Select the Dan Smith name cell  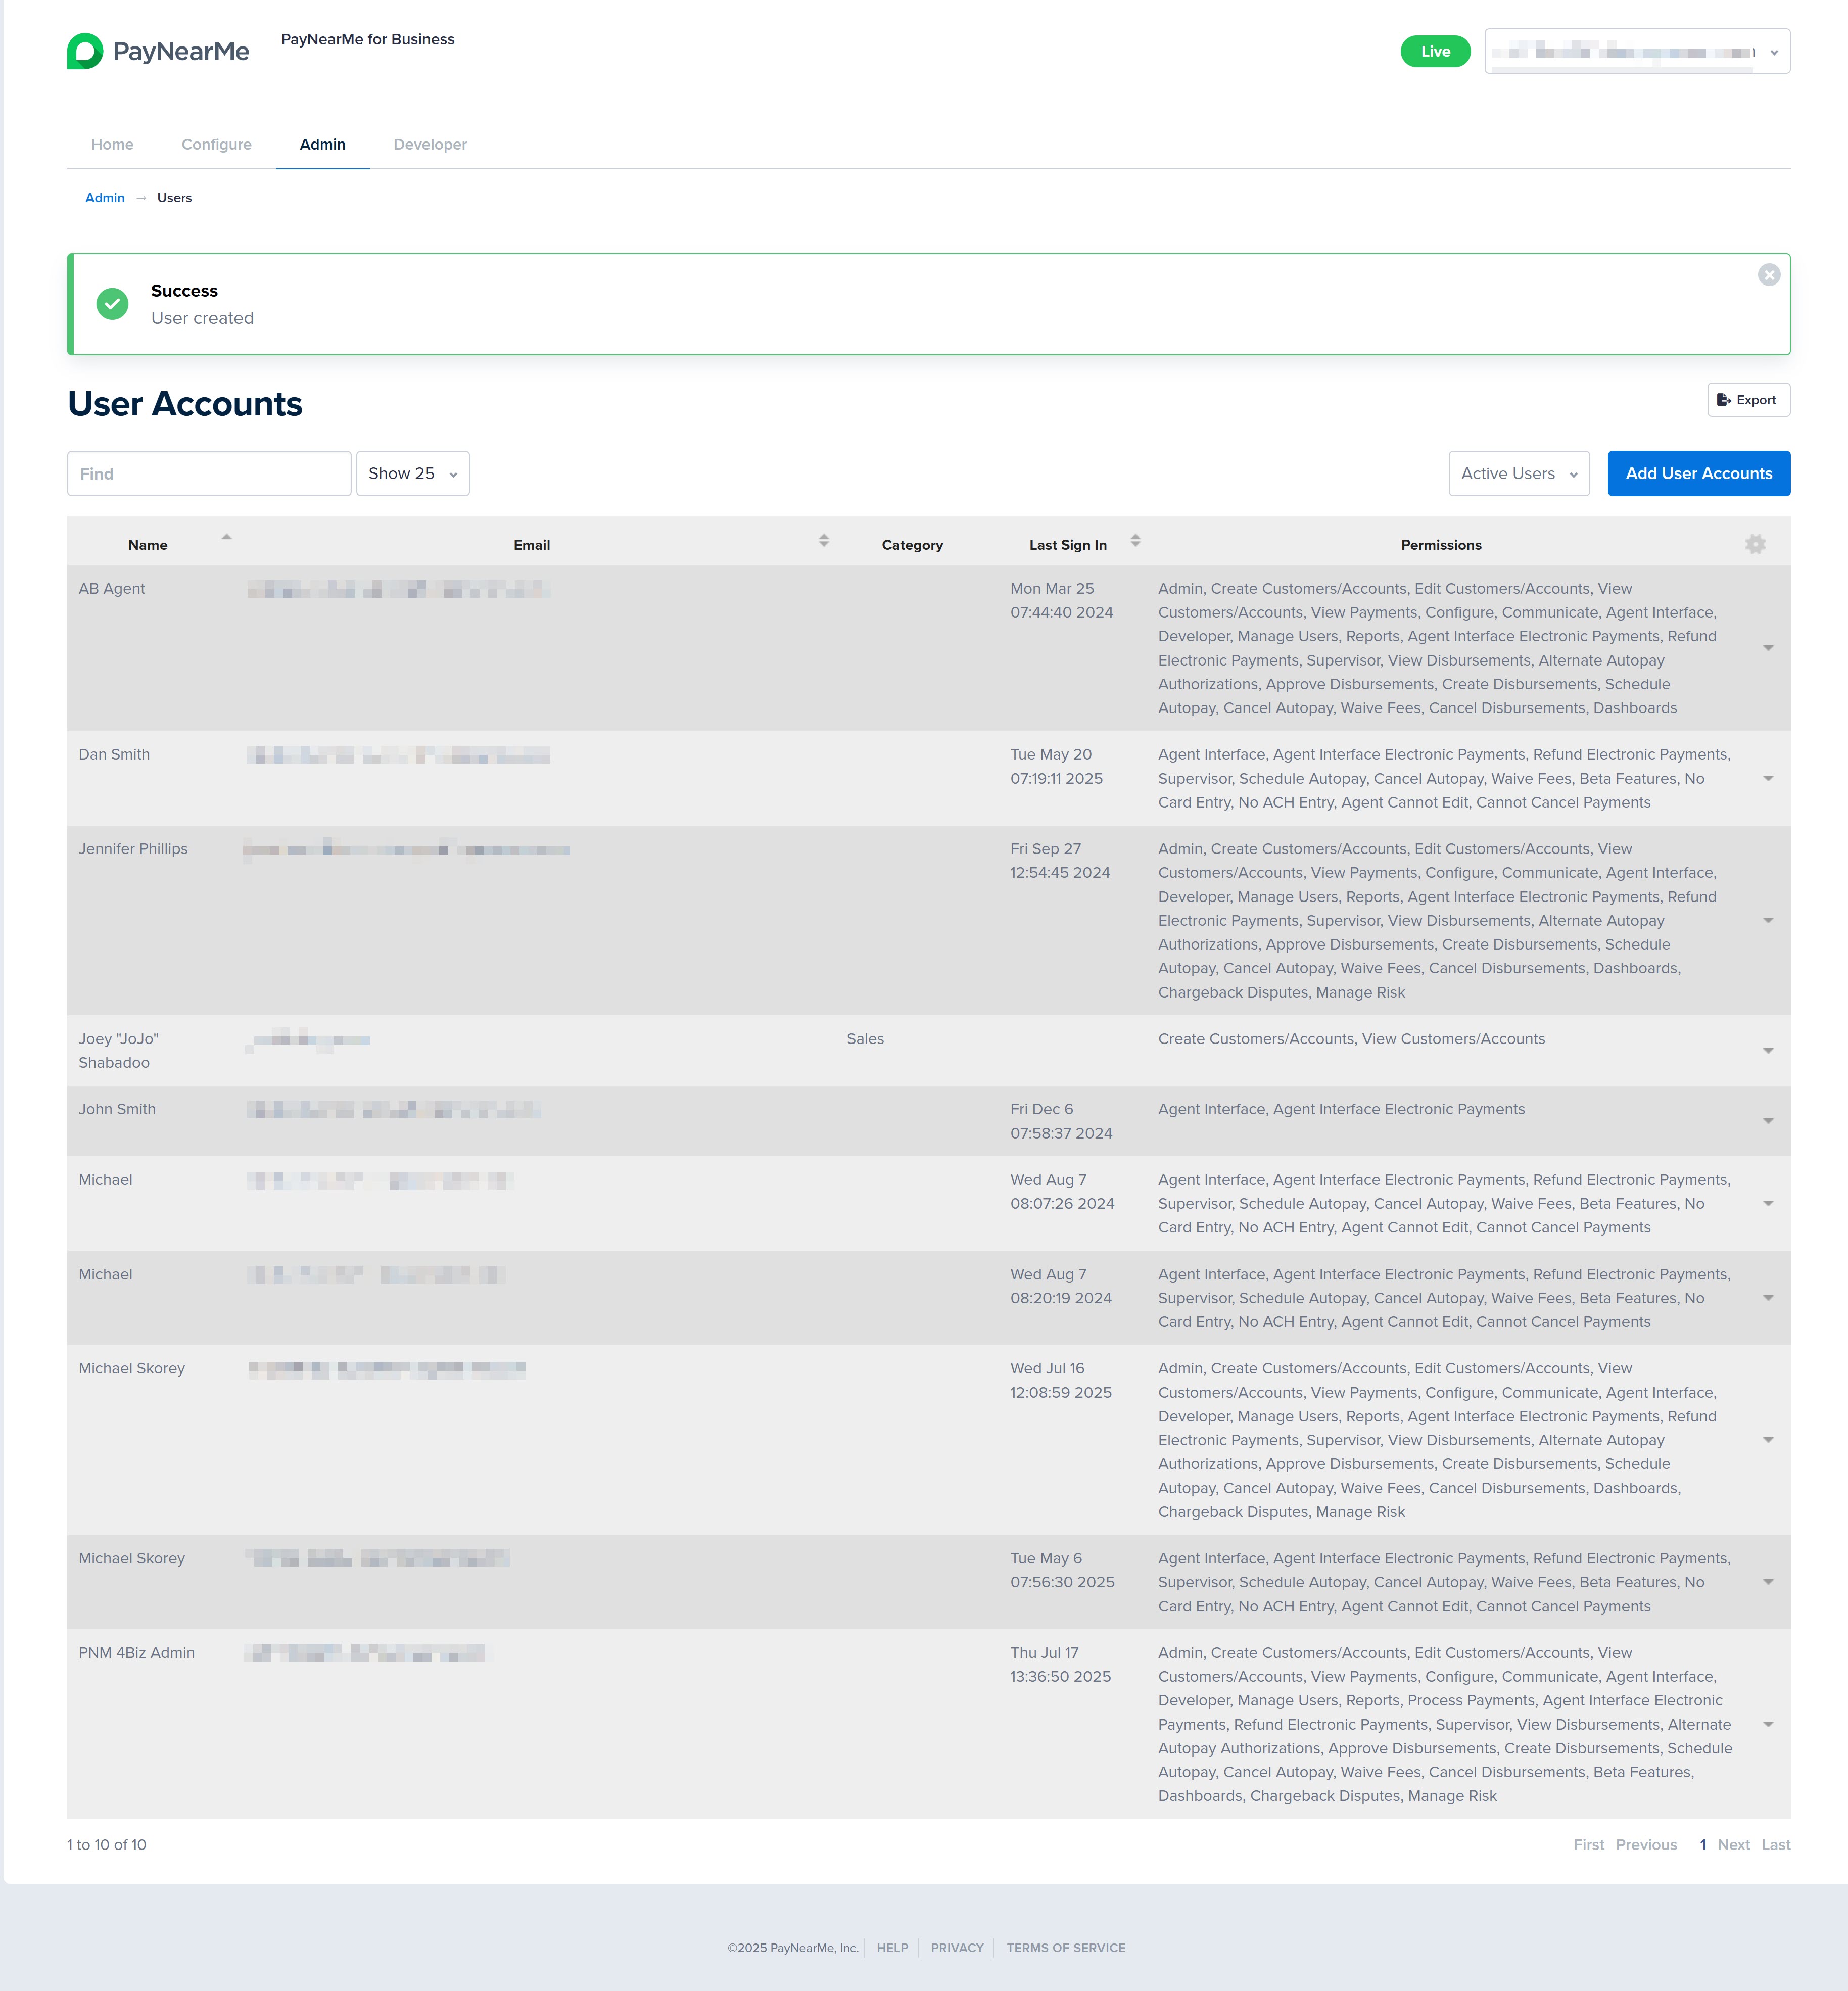pos(114,755)
